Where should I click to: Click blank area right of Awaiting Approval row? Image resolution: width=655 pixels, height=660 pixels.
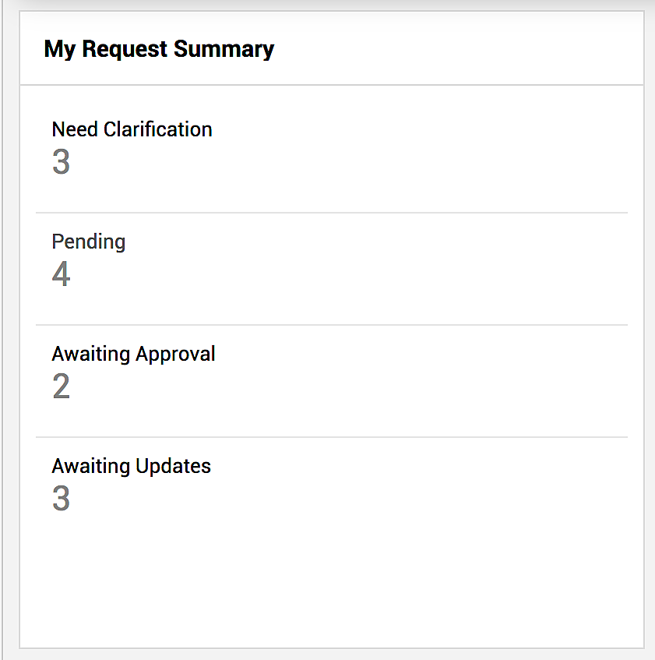[x=428, y=372]
